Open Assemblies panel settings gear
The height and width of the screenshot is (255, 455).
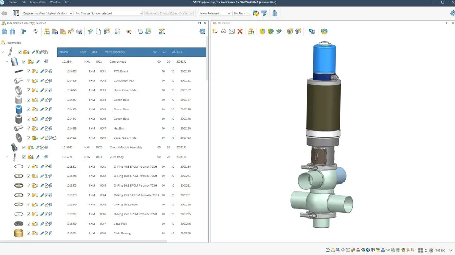pyautogui.click(x=202, y=31)
